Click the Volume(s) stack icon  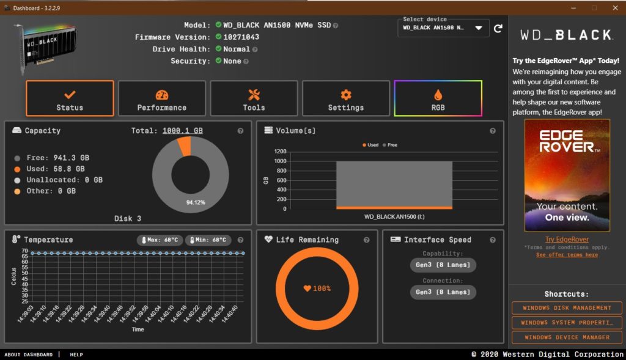(x=269, y=130)
